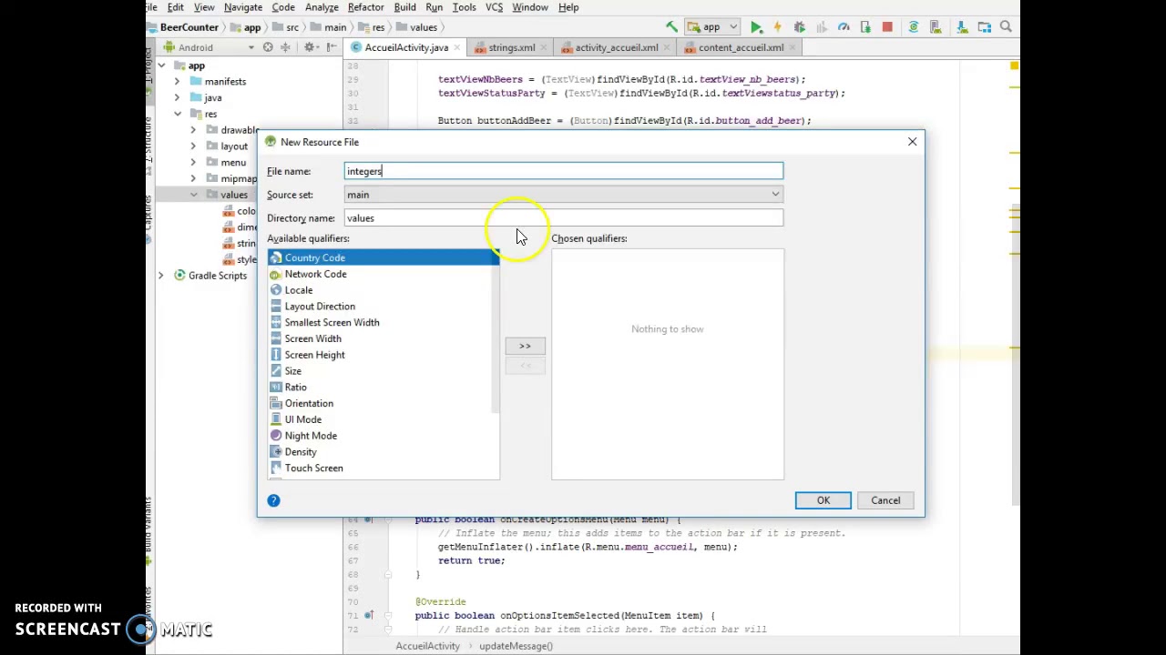
Task: Click the qualifiers list scrollbar
Action: 496,332
